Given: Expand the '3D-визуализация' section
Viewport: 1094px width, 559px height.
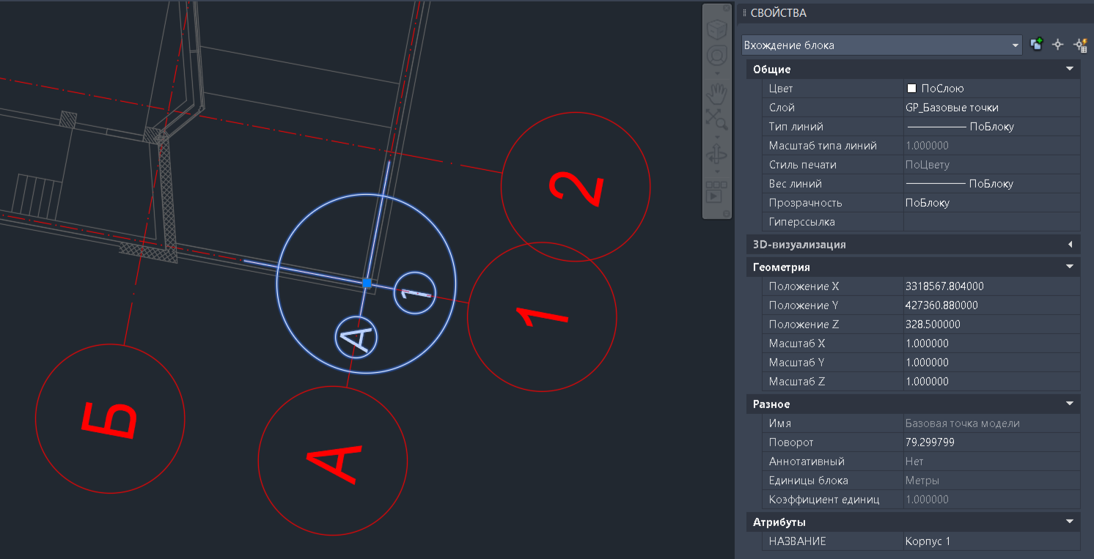Looking at the screenshot, I should click(x=1070, y=244).
